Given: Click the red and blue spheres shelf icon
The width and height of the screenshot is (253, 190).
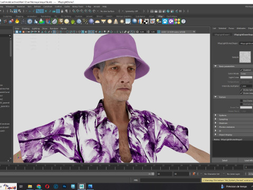Looking at the screenshot, I should click(x=11, y=22).
